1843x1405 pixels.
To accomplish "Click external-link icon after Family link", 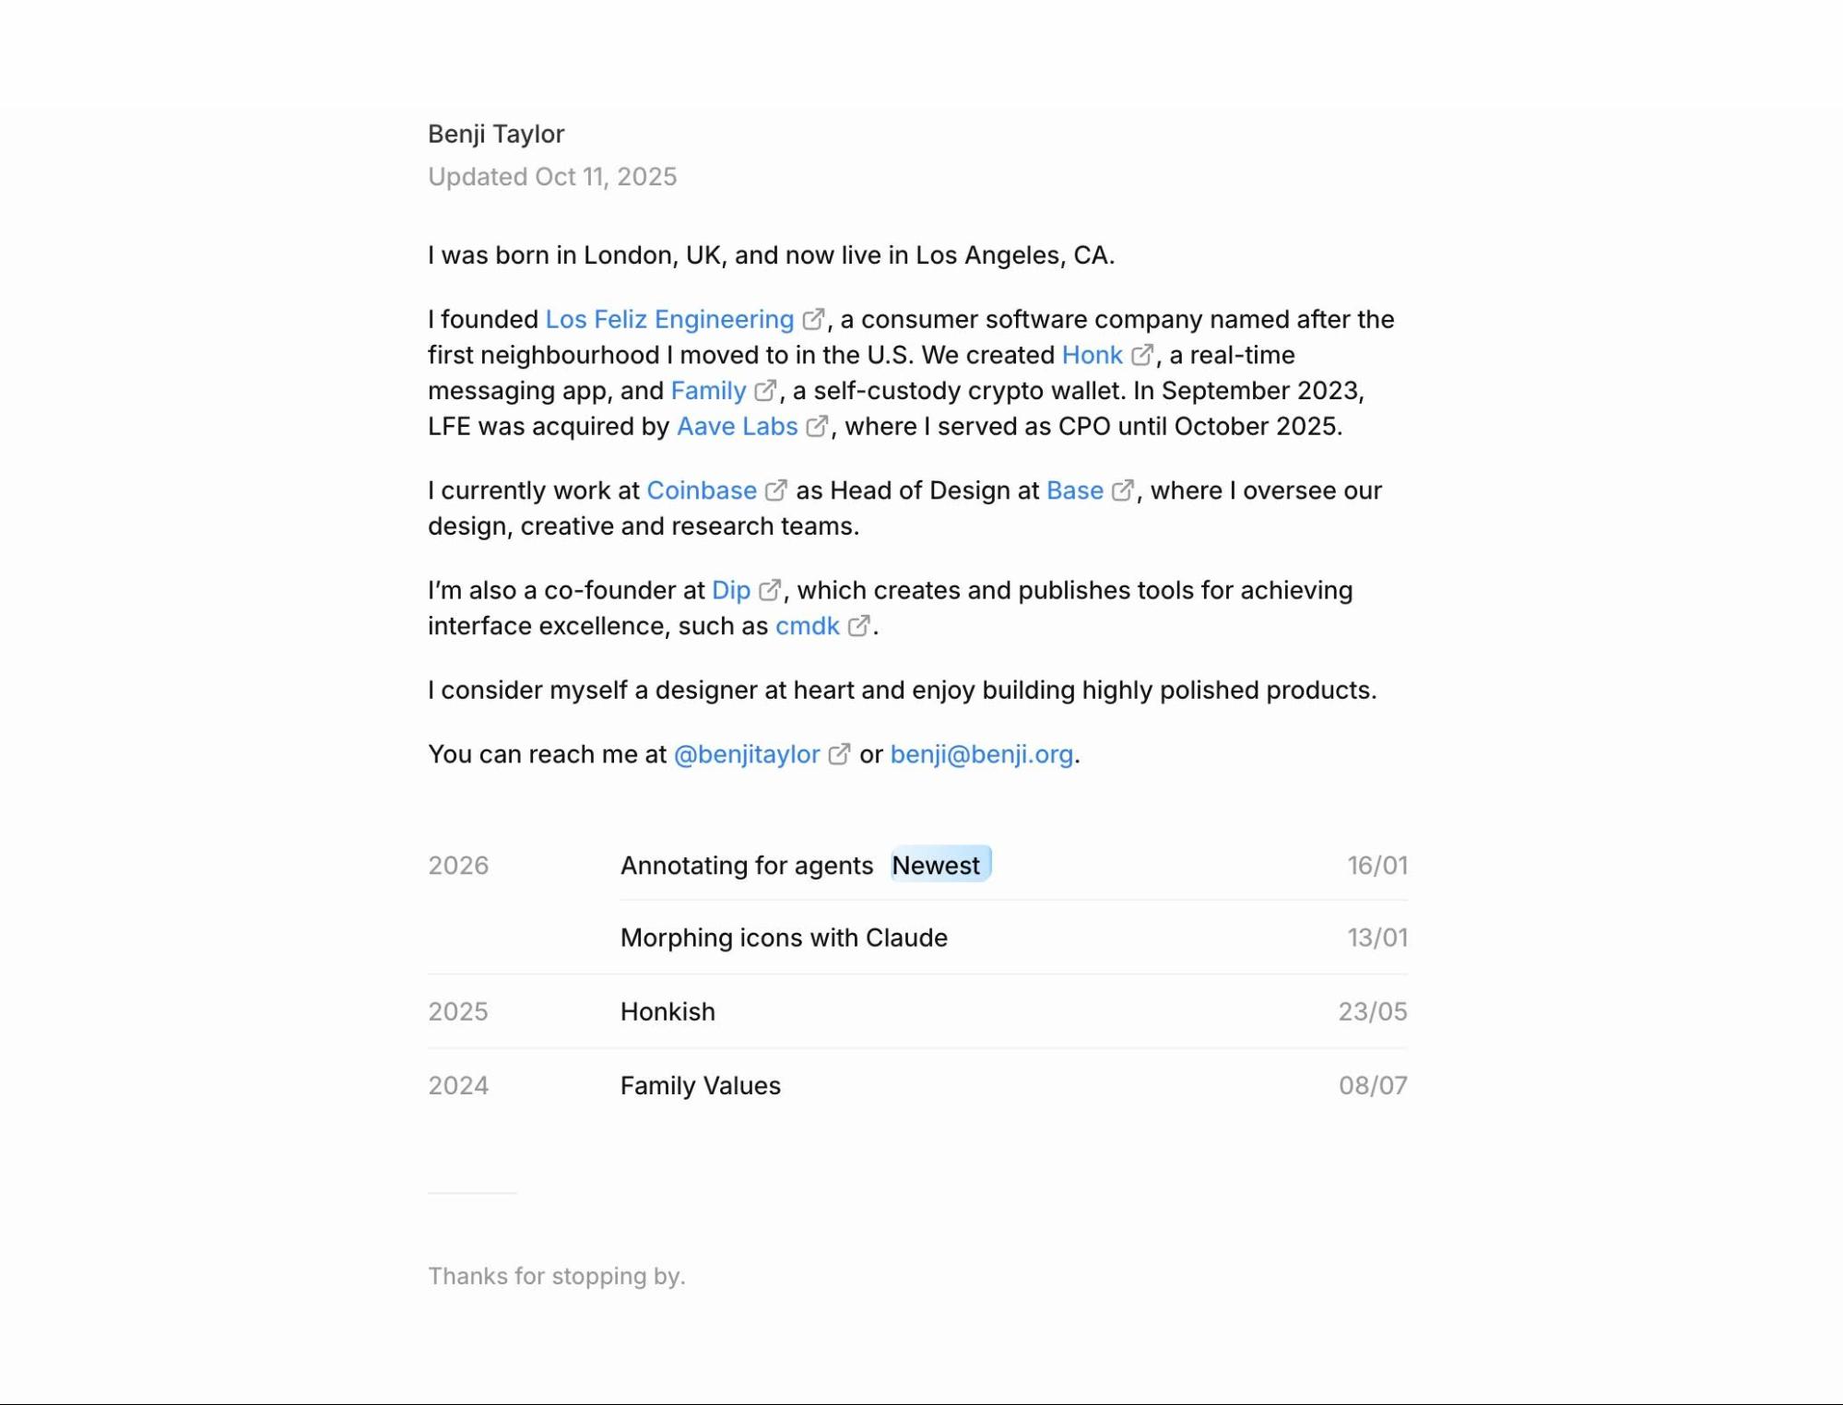I will click(x=764, y=391).
